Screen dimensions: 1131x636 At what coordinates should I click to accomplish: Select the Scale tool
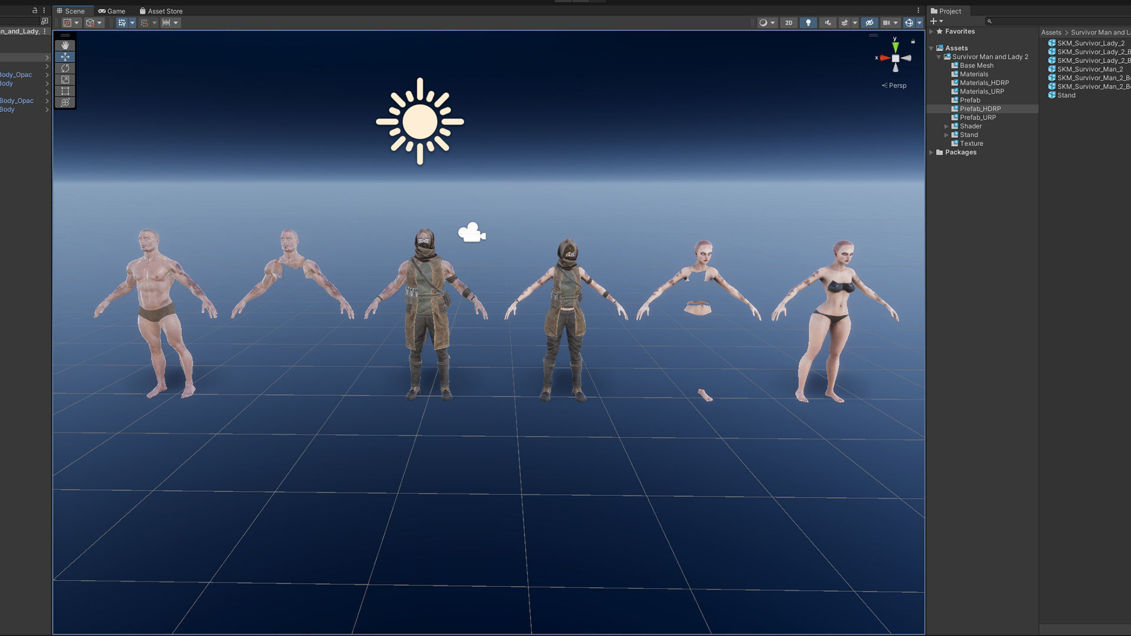pos(65,79)
